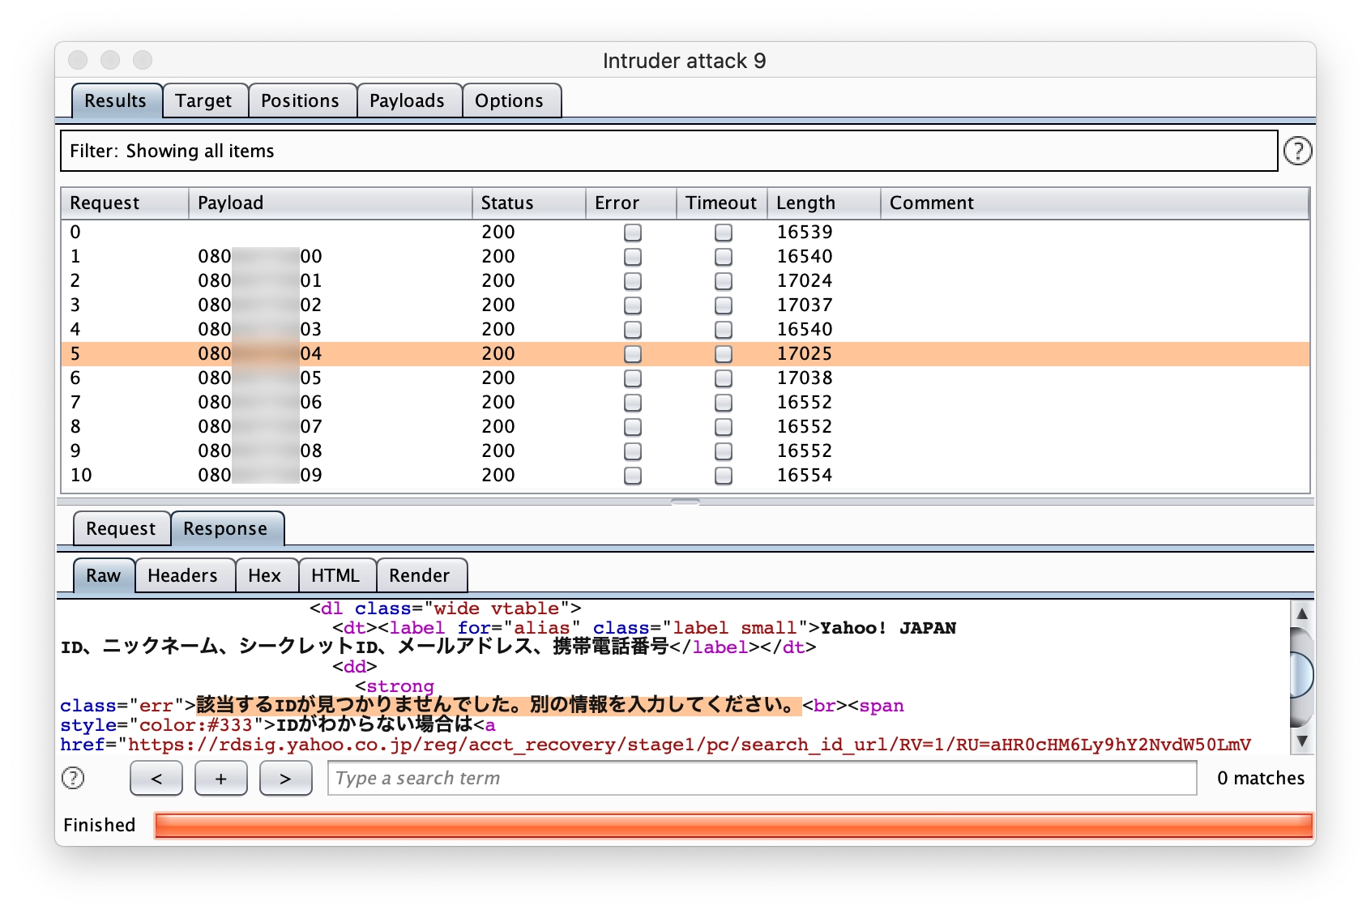The width and height of the screenshot is (1371, 914).
Task: Go to previous search match arrow
Action: click(156, 779)
